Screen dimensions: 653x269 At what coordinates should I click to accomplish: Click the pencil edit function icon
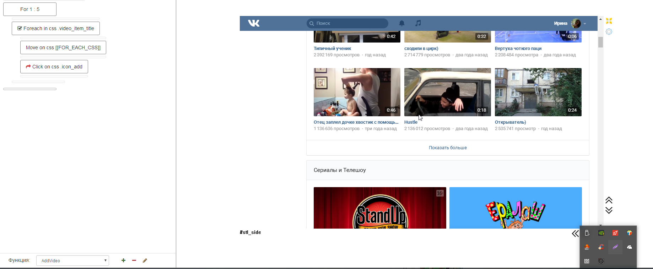pos(145,260)
